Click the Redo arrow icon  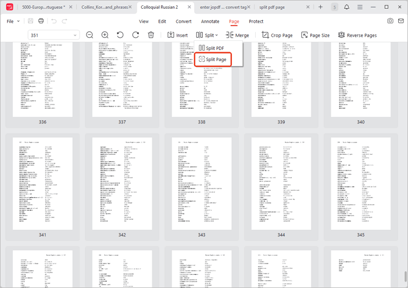65,21
